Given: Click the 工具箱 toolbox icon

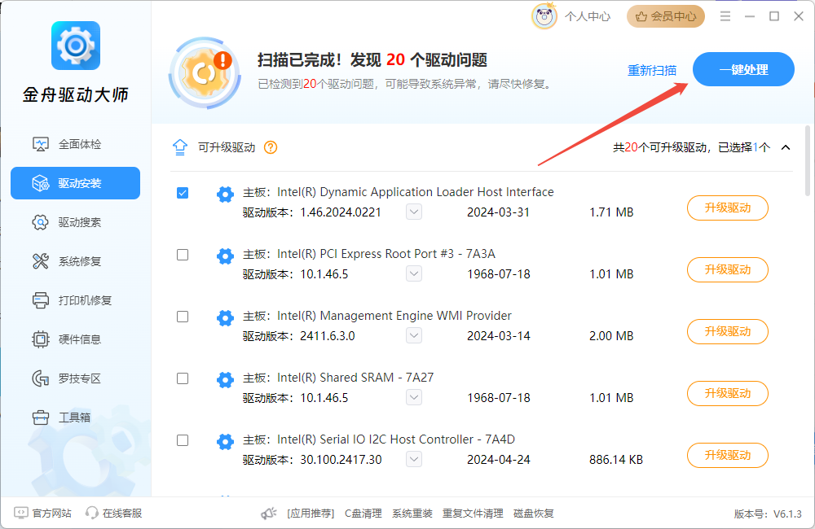Looking at the screenshot, I should 41,418.
